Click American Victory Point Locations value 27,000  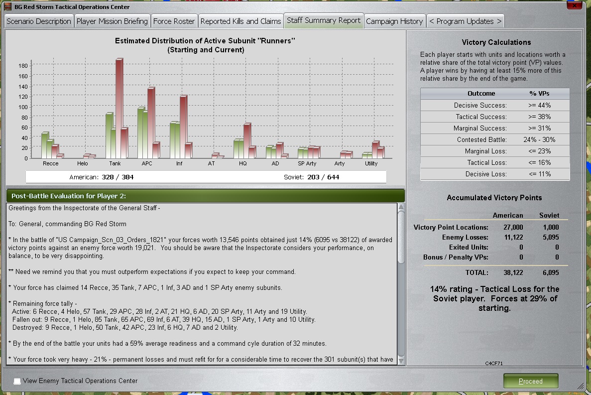[x=513, y=227]
